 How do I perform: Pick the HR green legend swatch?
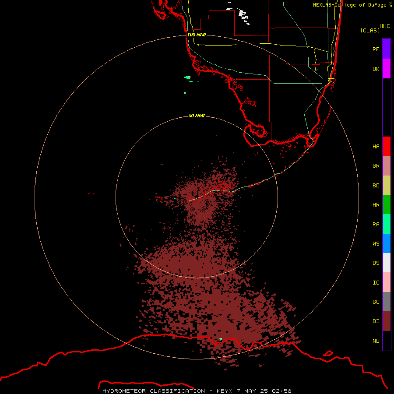[387, 205]
